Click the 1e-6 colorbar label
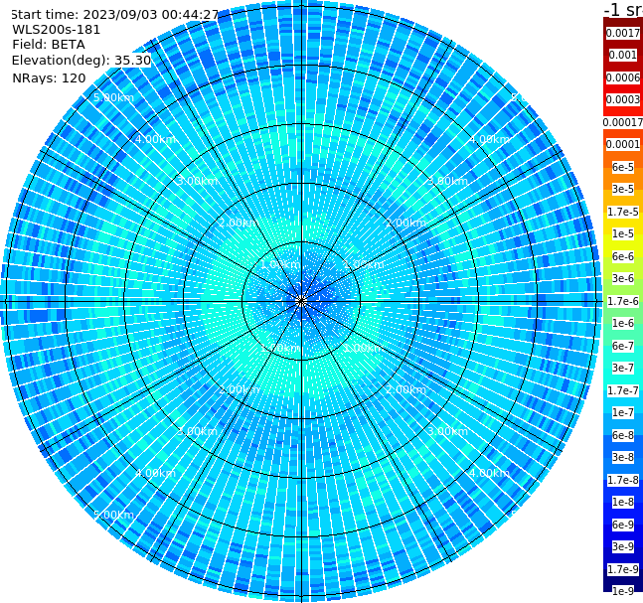643x603 pixels. pyautogui.click(x=623, y=323)
